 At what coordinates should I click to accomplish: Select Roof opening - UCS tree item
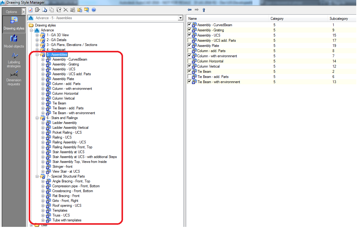67,206
